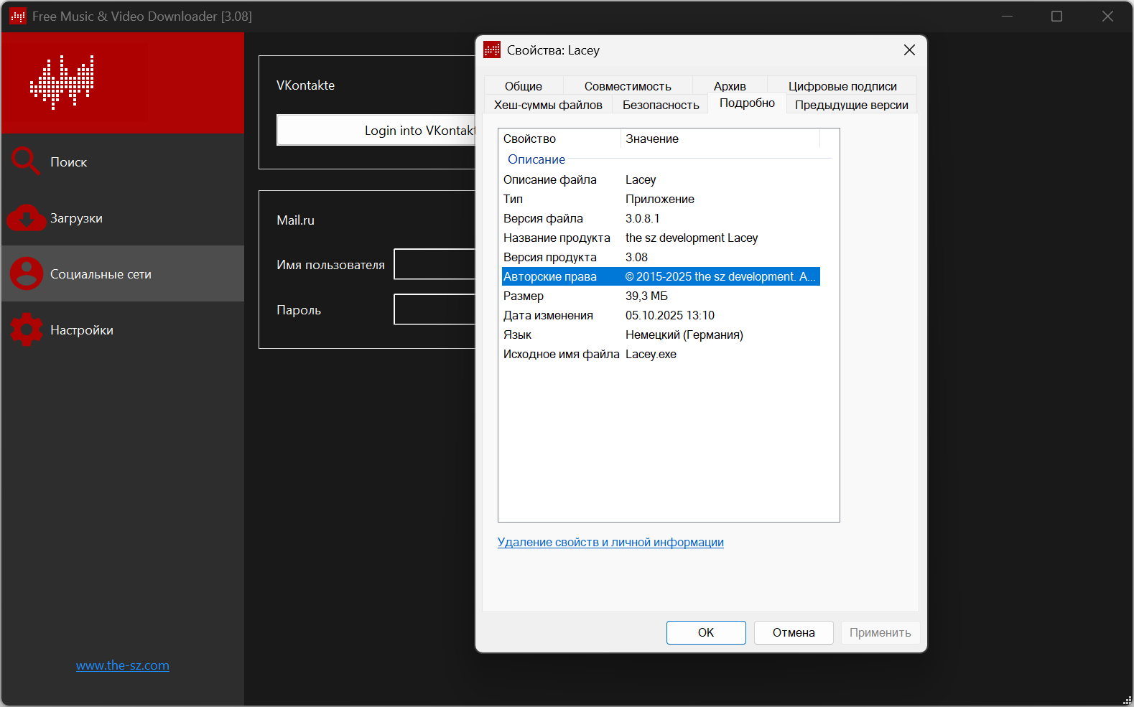Click the app waveform logo in sidebar
Viewport: 1134px width, 707px height.
pyautogui.click(x=62, y=82)
